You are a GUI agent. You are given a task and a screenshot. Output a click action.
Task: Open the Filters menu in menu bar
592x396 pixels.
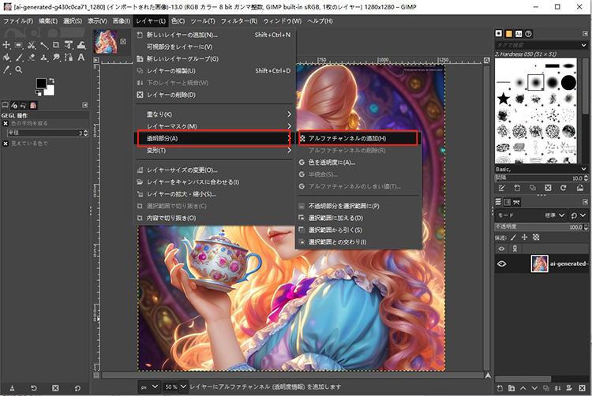[x=238, y=21]
